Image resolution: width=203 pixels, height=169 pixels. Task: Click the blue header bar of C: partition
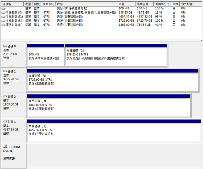click(x=116, y=46)
